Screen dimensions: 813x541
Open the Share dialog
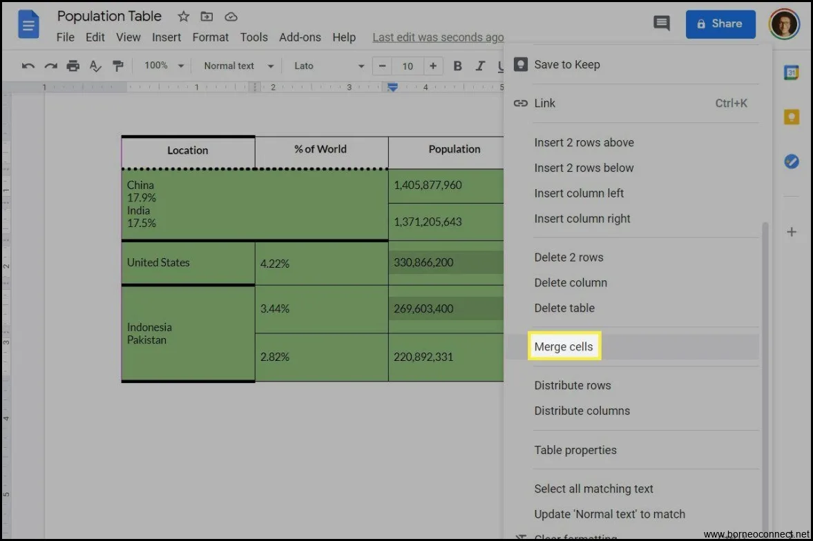[x=720, y=23]
